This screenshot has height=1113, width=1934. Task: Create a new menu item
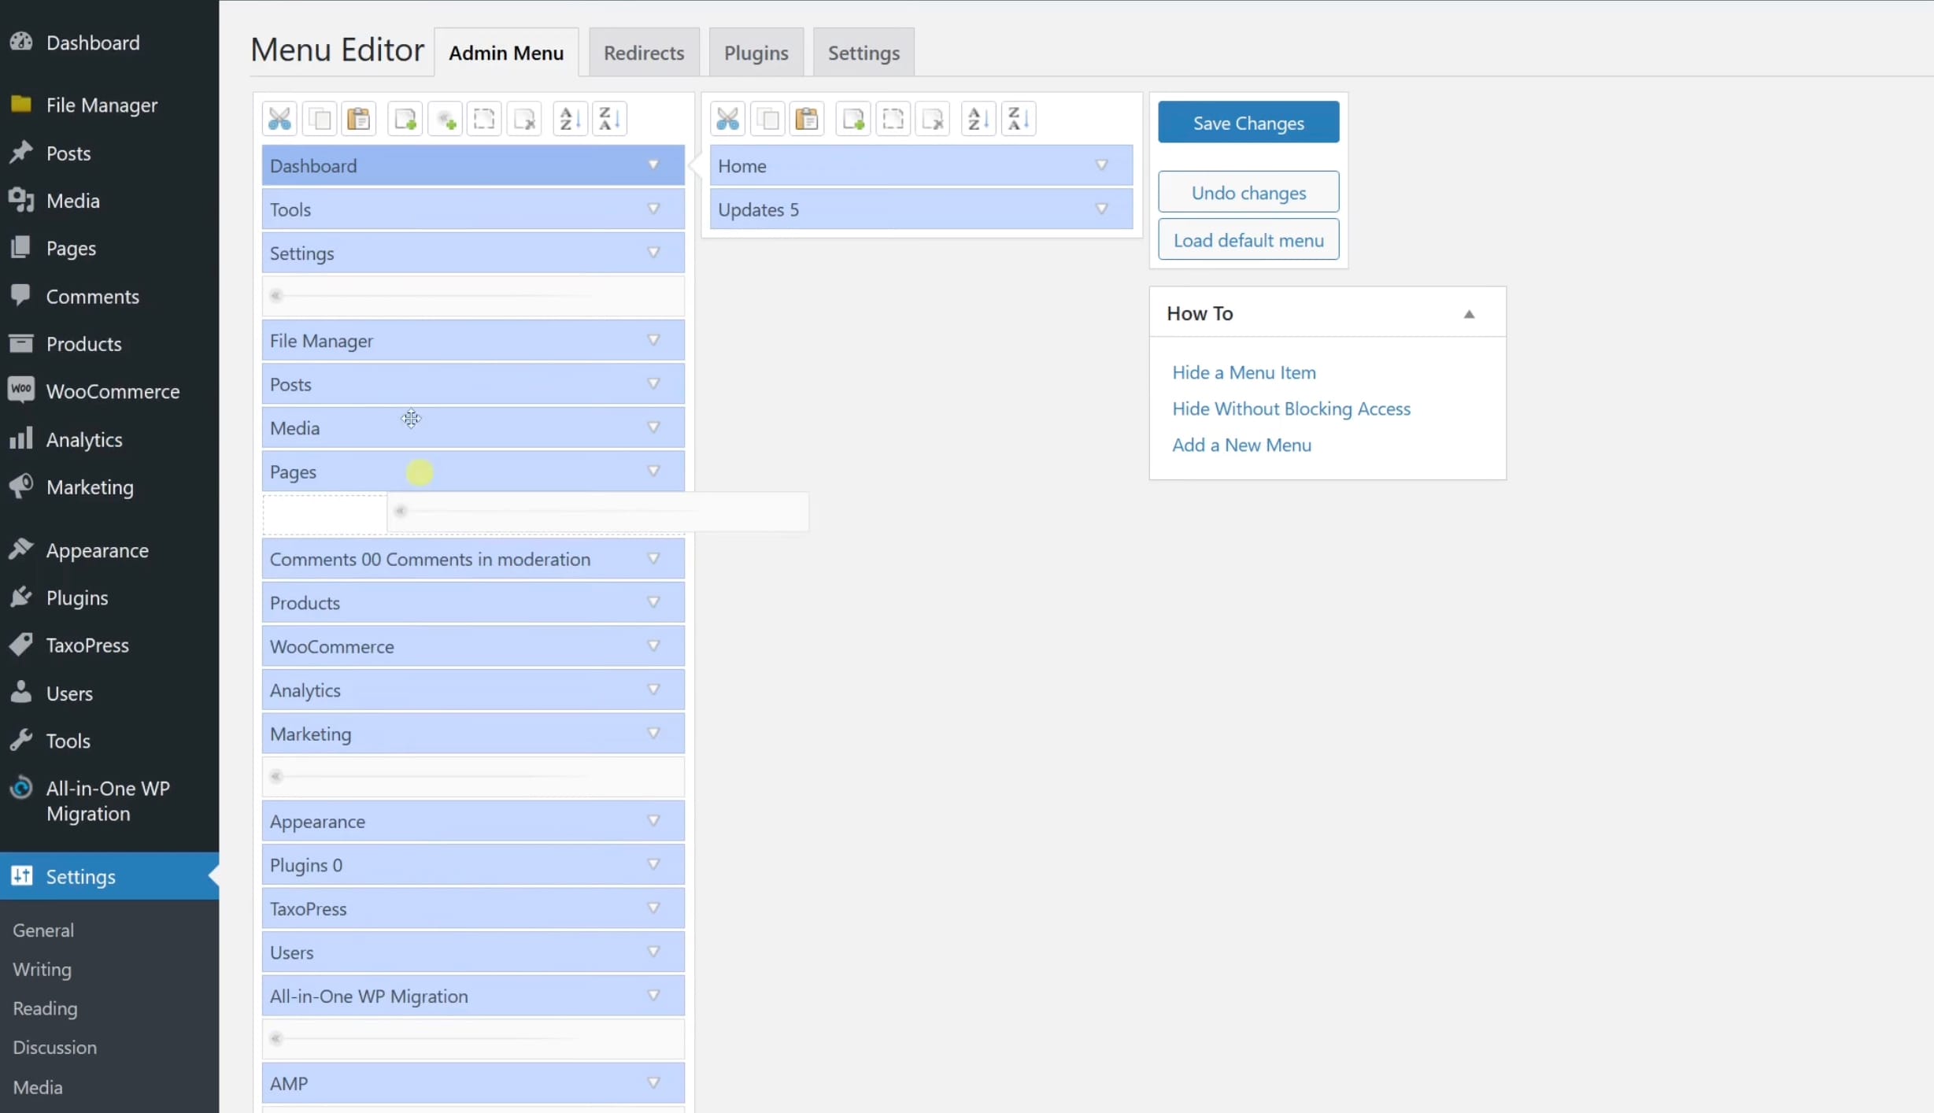pyautogui.click(x=405, y=119)
